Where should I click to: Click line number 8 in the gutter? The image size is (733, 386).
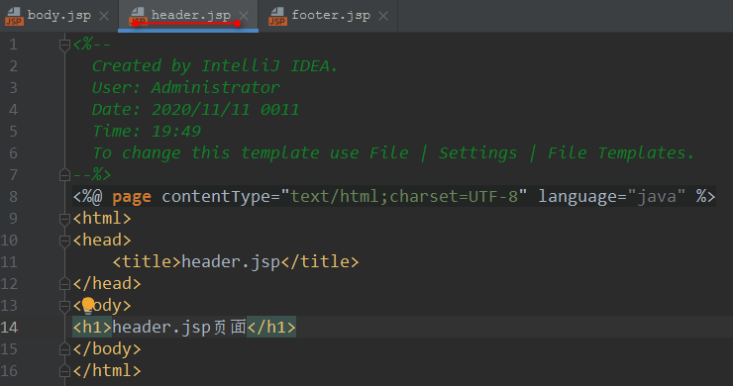(13, 197)
